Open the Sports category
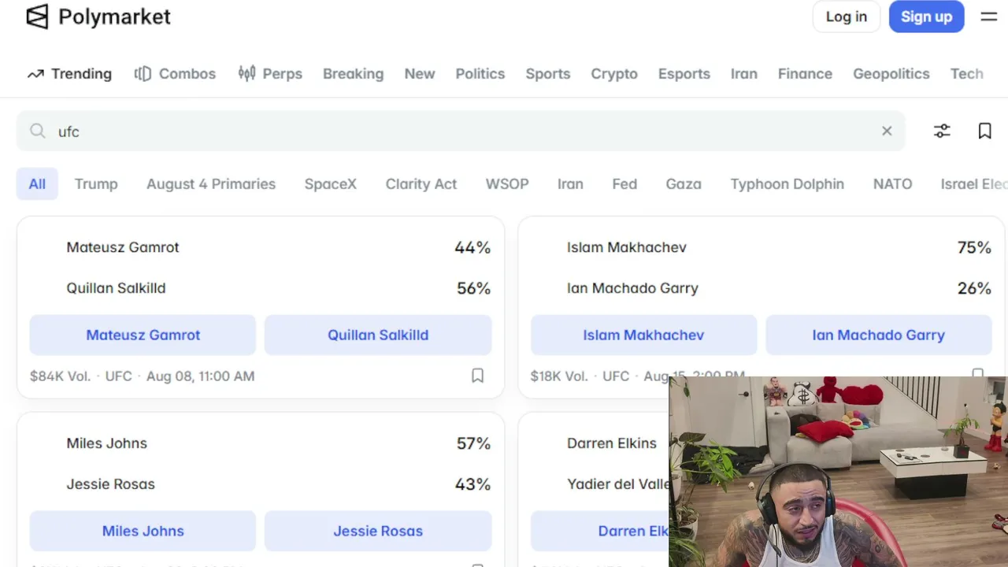This screenshot has width=1008, height=567. 548,74
